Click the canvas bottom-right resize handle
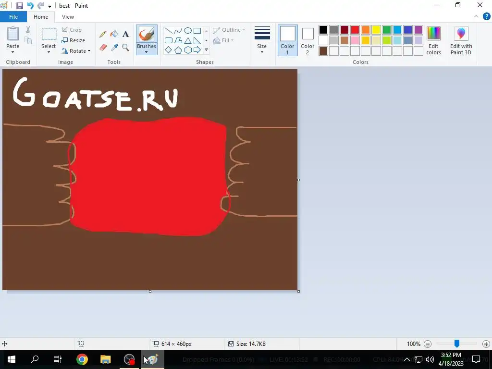492x369 pixels. (x=298, y=291)
